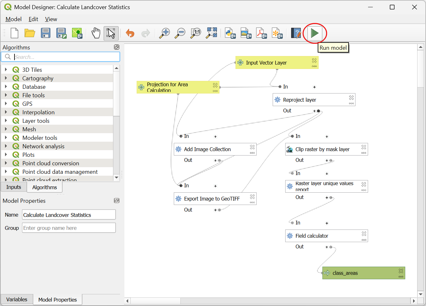This screenshot has width=426, height=306.
Task: Expand the Cartography algorithm group
Action: point(6,78)
